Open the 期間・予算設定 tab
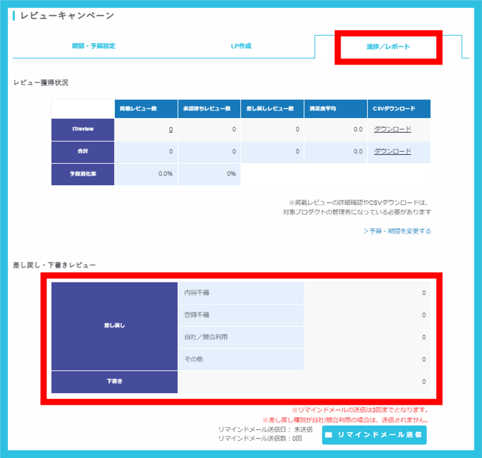This screenshot has width=482, height=458. click(93, 46)
